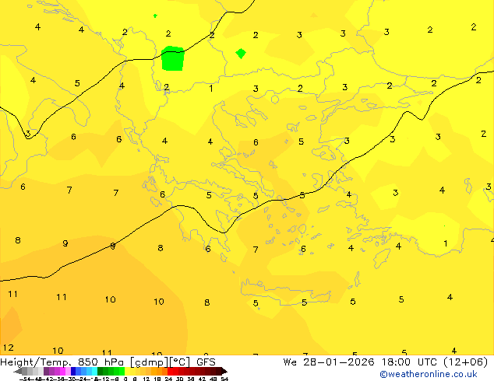Click the gray left arrow end of legend
Viewport: 494px width, 381px height.
(17, 371)
